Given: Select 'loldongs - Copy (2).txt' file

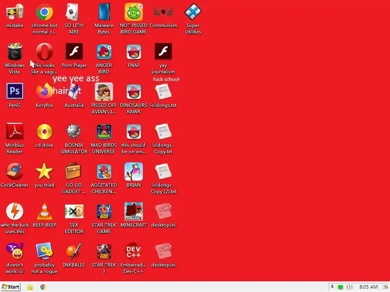Looking at the screenshot, I should (x=163, y=171).
